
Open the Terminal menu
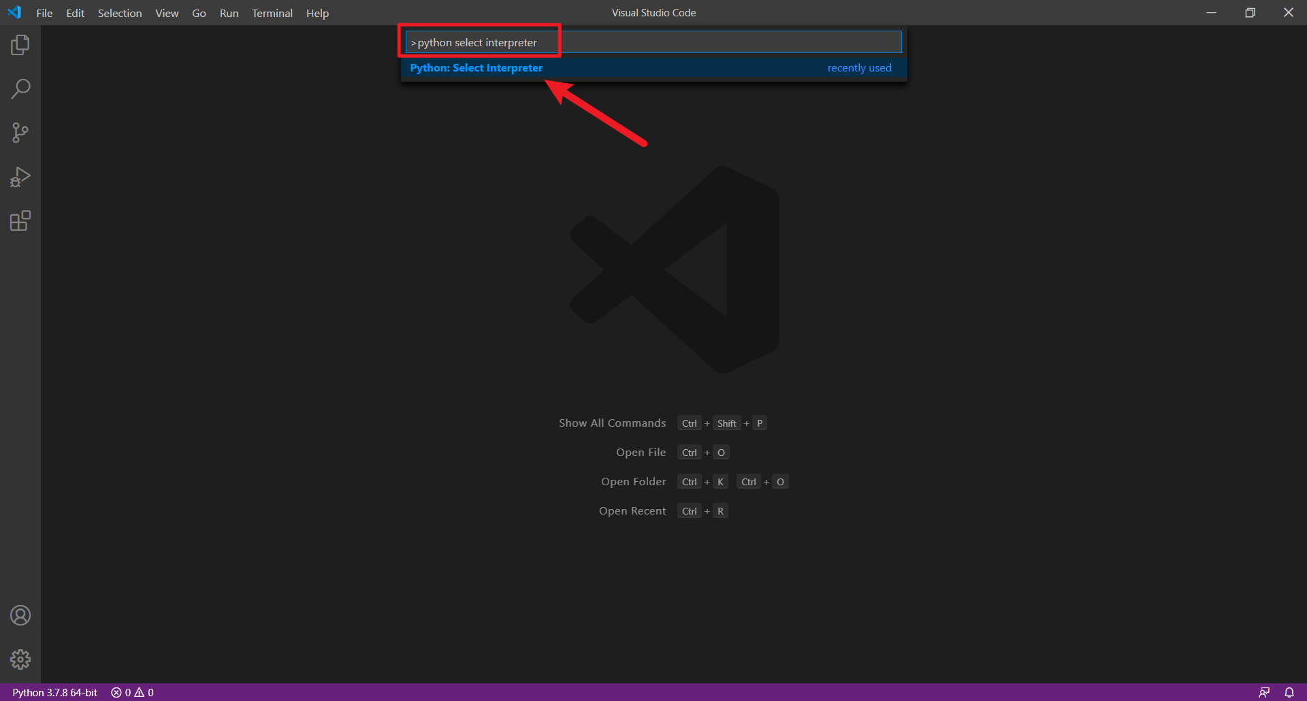pos(272,13)
